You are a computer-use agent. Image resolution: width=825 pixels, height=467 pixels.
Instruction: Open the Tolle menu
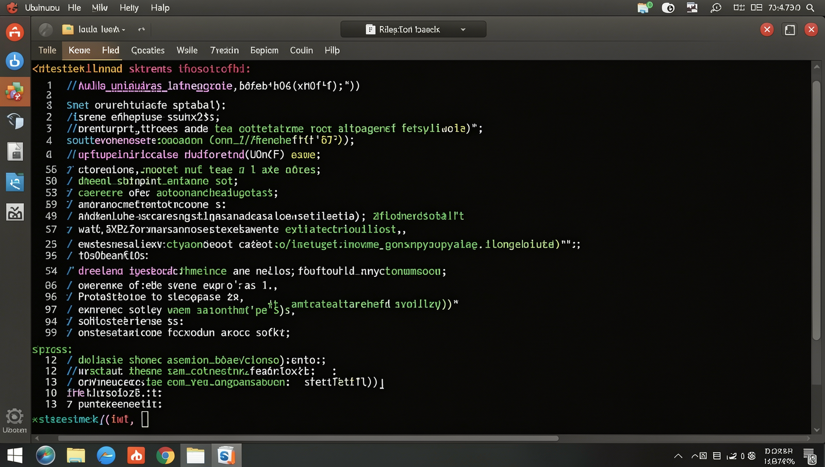[x=47, y=50]
